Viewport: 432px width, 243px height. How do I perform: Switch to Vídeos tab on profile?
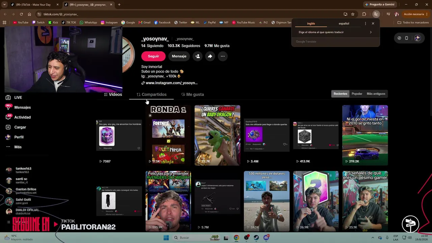113,94
